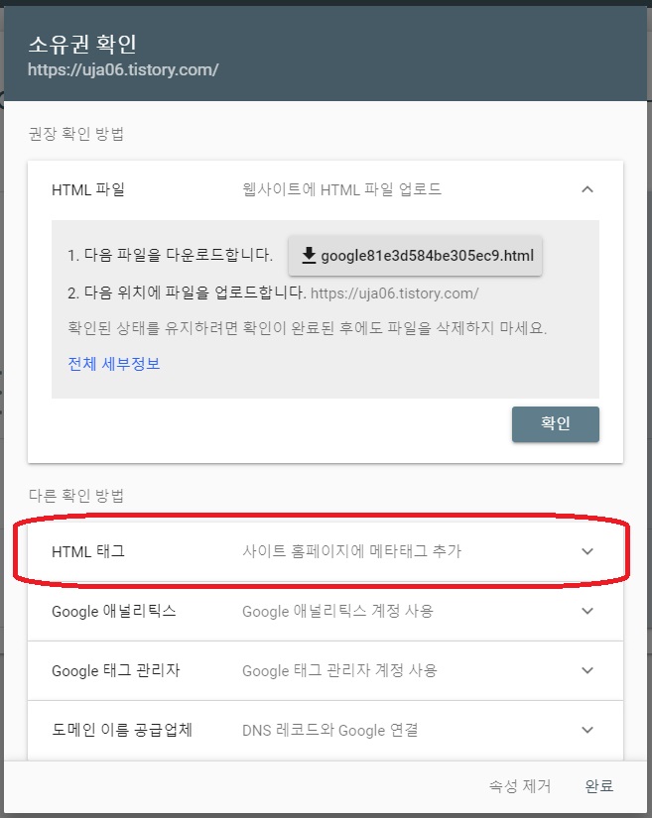Click the 'HTML 파일' header label
This screenshot has height=818, width=652.
(88, 189)
